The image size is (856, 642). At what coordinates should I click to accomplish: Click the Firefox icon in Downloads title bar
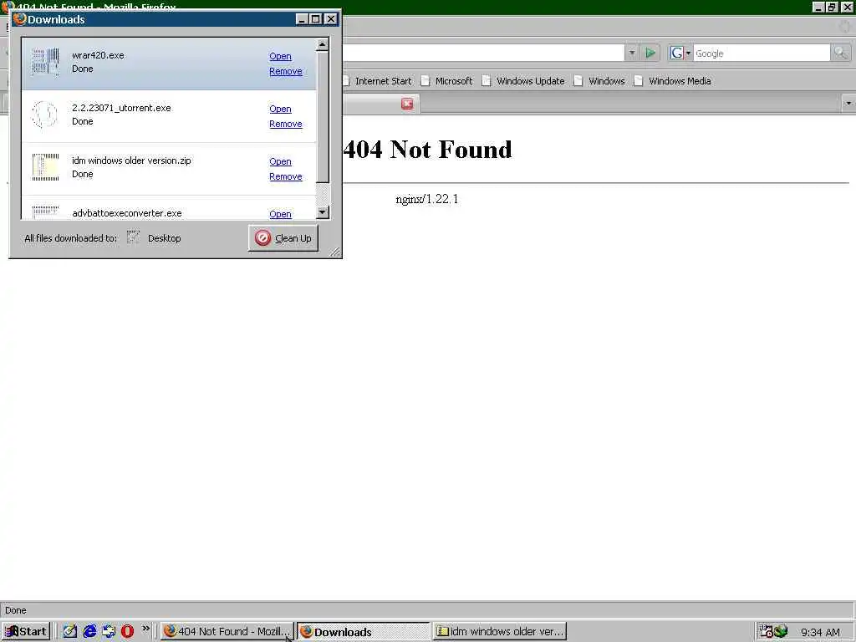20,19
